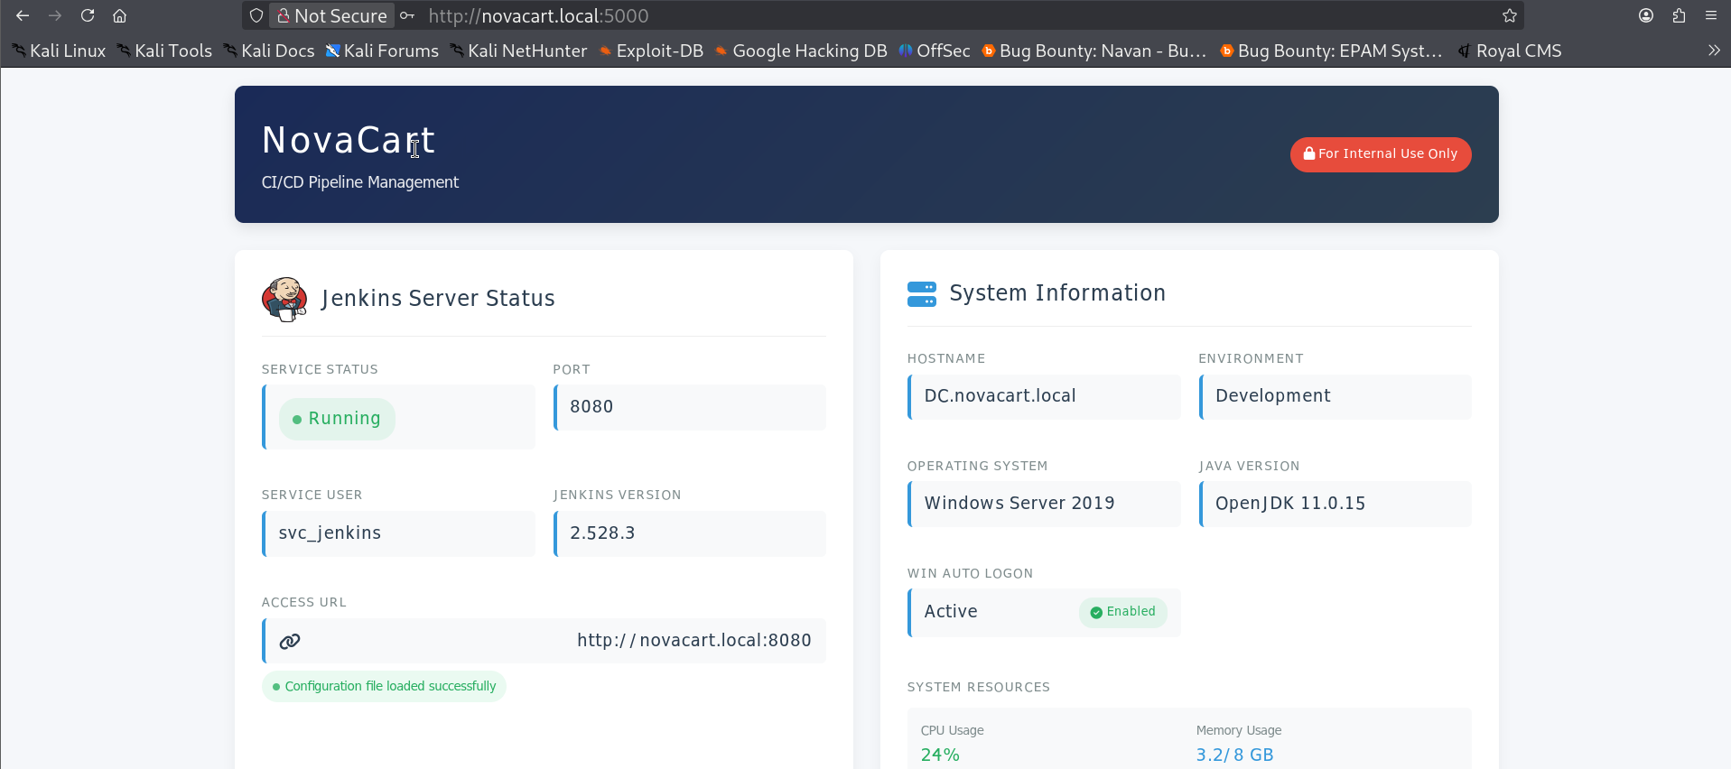Click the NovaCart page title
The width and height of the screenshot is (1731, 769).
[x=349, y=140]
